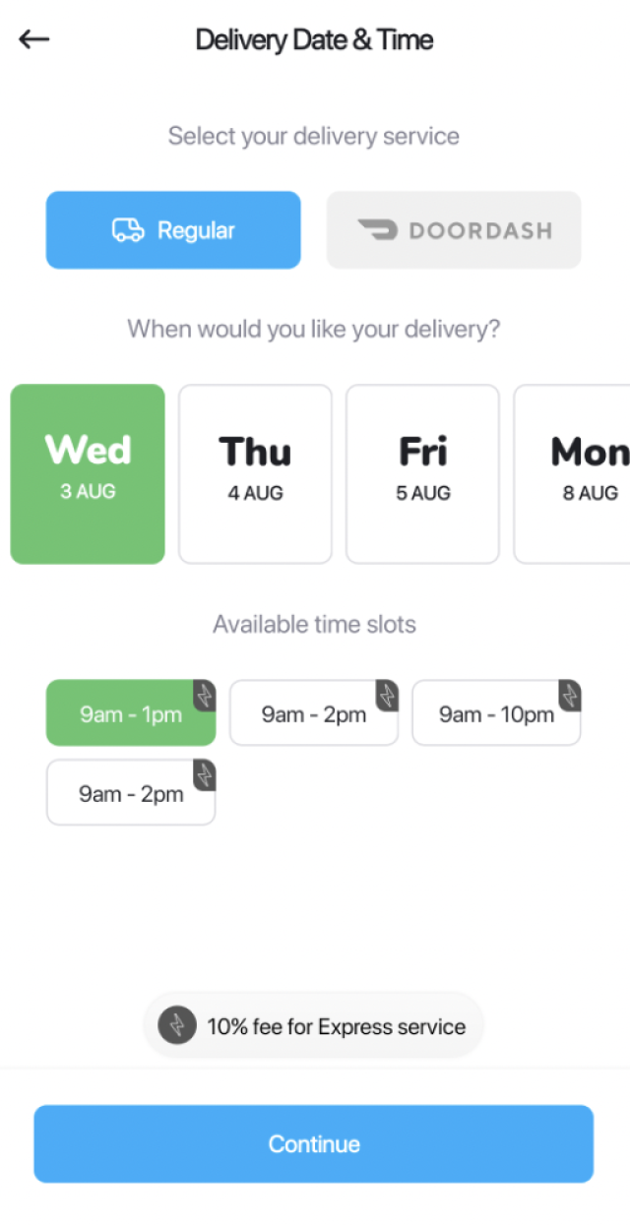Viewport: 630px width, 1225px height.
Task: Switch to DoorDash delivery service
Action: coord(454,230)
